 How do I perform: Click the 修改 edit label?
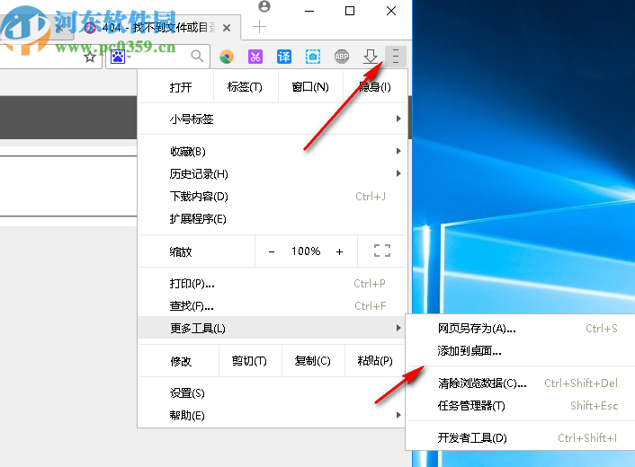(x=181, y=361)
